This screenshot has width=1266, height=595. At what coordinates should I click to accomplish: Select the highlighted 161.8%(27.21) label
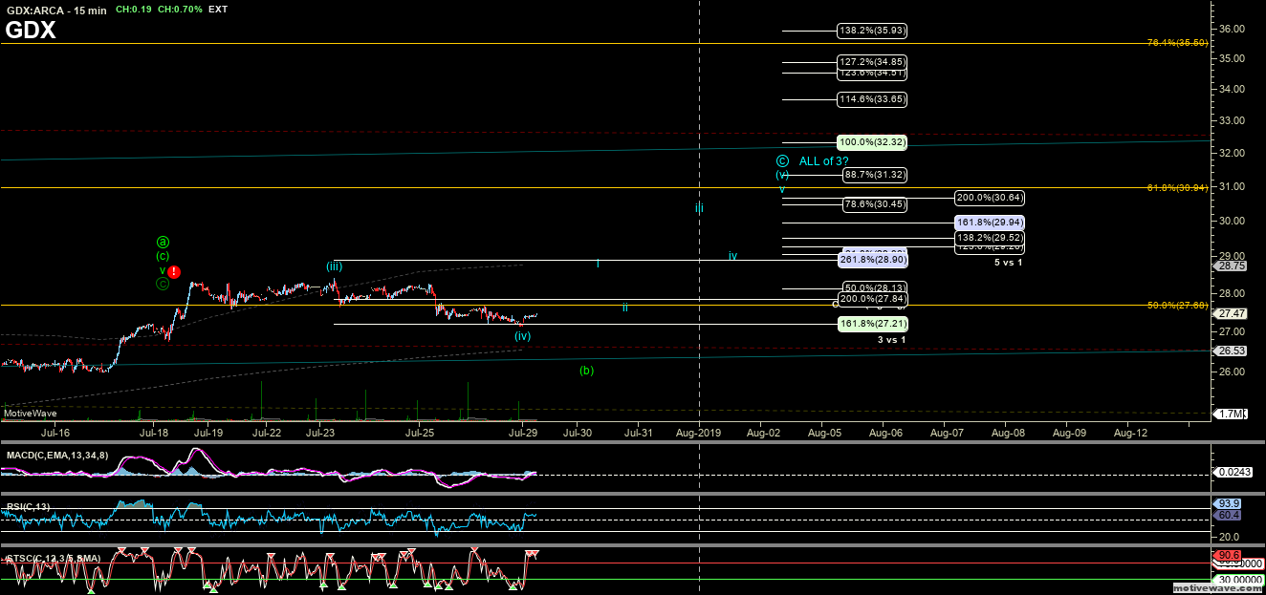[x=872, y=324]
